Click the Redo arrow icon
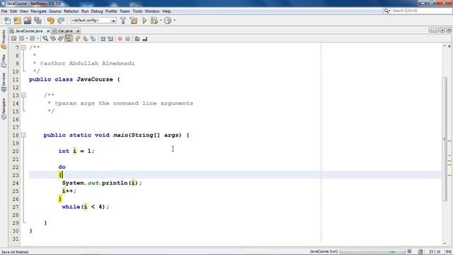The width and height of the screenshot is (453, 255). (x=61, y=21)
